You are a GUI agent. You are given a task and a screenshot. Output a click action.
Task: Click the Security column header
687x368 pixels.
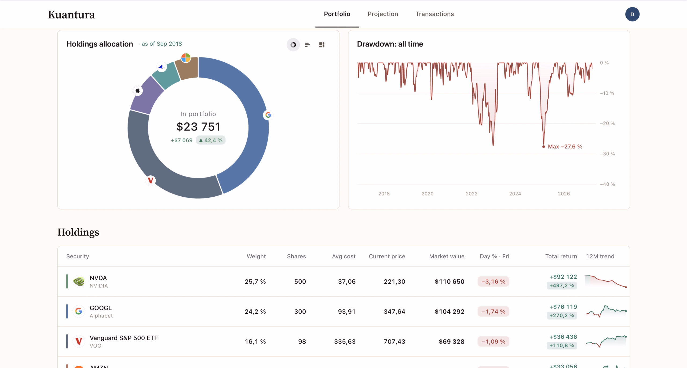point(78,256)
